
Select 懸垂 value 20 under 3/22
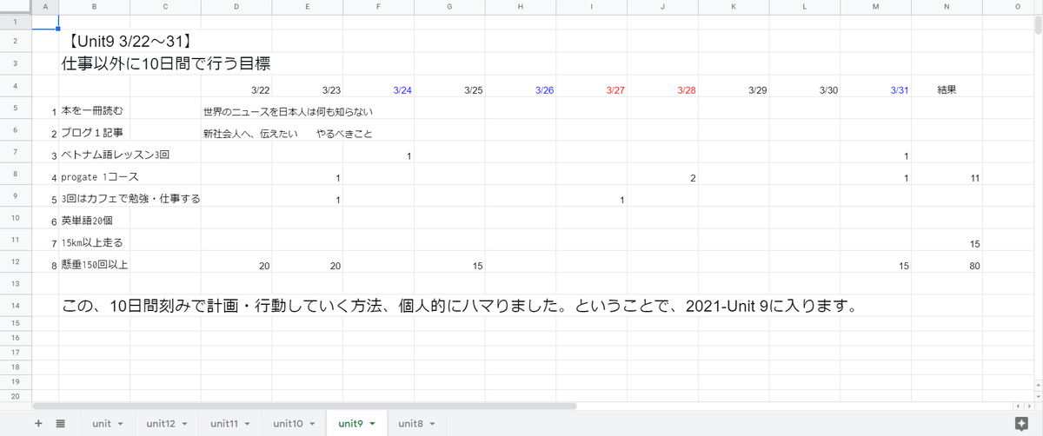tap(236, 263)
